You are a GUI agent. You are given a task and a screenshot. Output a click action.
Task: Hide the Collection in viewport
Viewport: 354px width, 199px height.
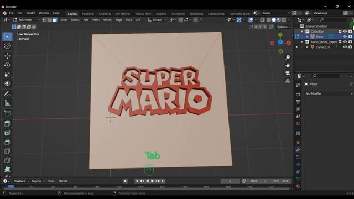pos(345,32)
